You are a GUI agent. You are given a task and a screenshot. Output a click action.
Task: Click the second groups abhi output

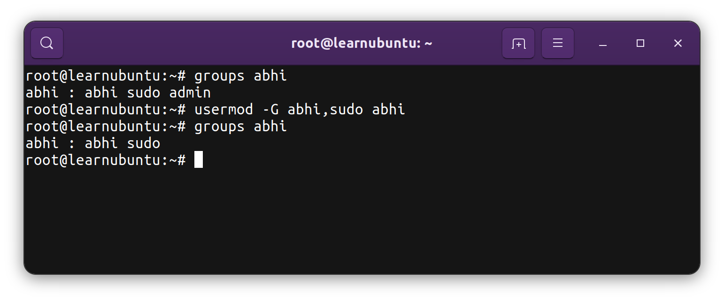[93, 143]
